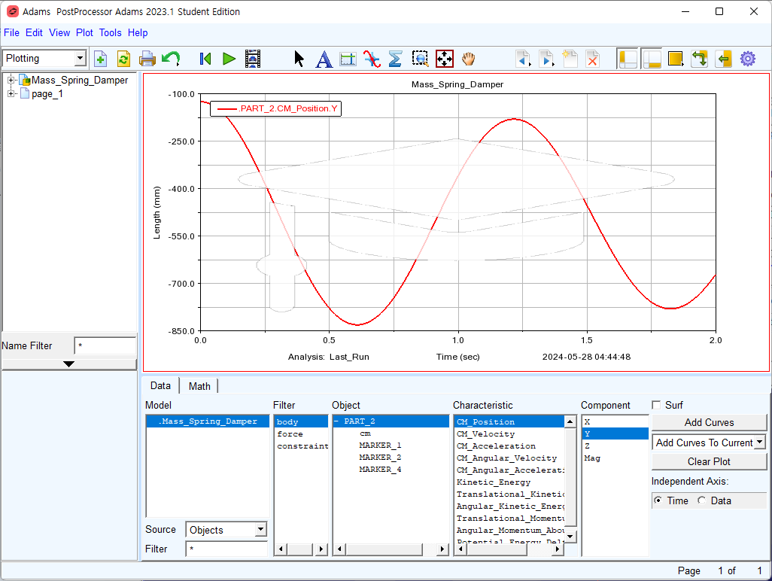Click the Filter input field below Source

click(x=226, y=549)
